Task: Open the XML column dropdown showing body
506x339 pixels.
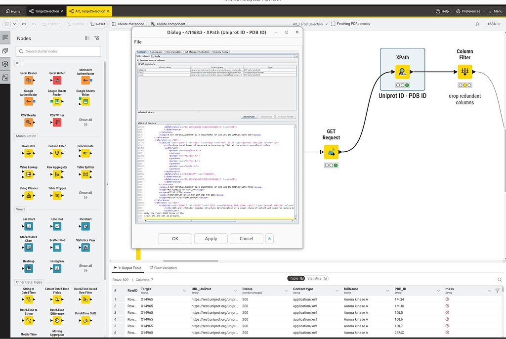Action: coord(295,56)
